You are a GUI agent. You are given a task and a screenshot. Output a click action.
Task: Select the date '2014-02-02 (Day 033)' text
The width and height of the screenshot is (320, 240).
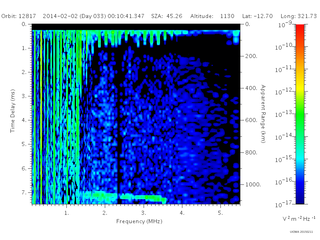[74, 16]
